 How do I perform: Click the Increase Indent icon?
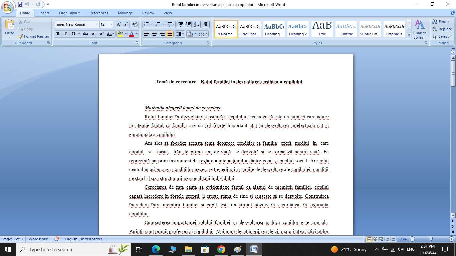click(x=188, y=24)
